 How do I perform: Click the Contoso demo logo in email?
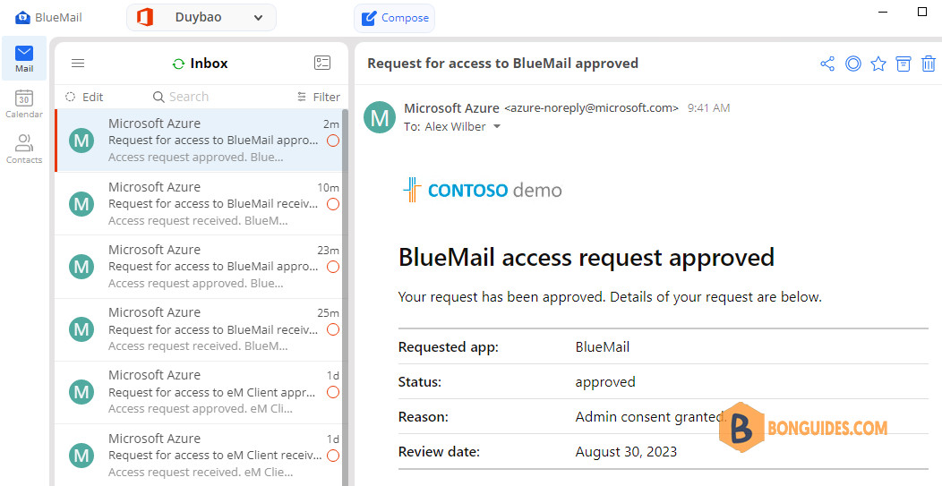(x=483, y=190)
